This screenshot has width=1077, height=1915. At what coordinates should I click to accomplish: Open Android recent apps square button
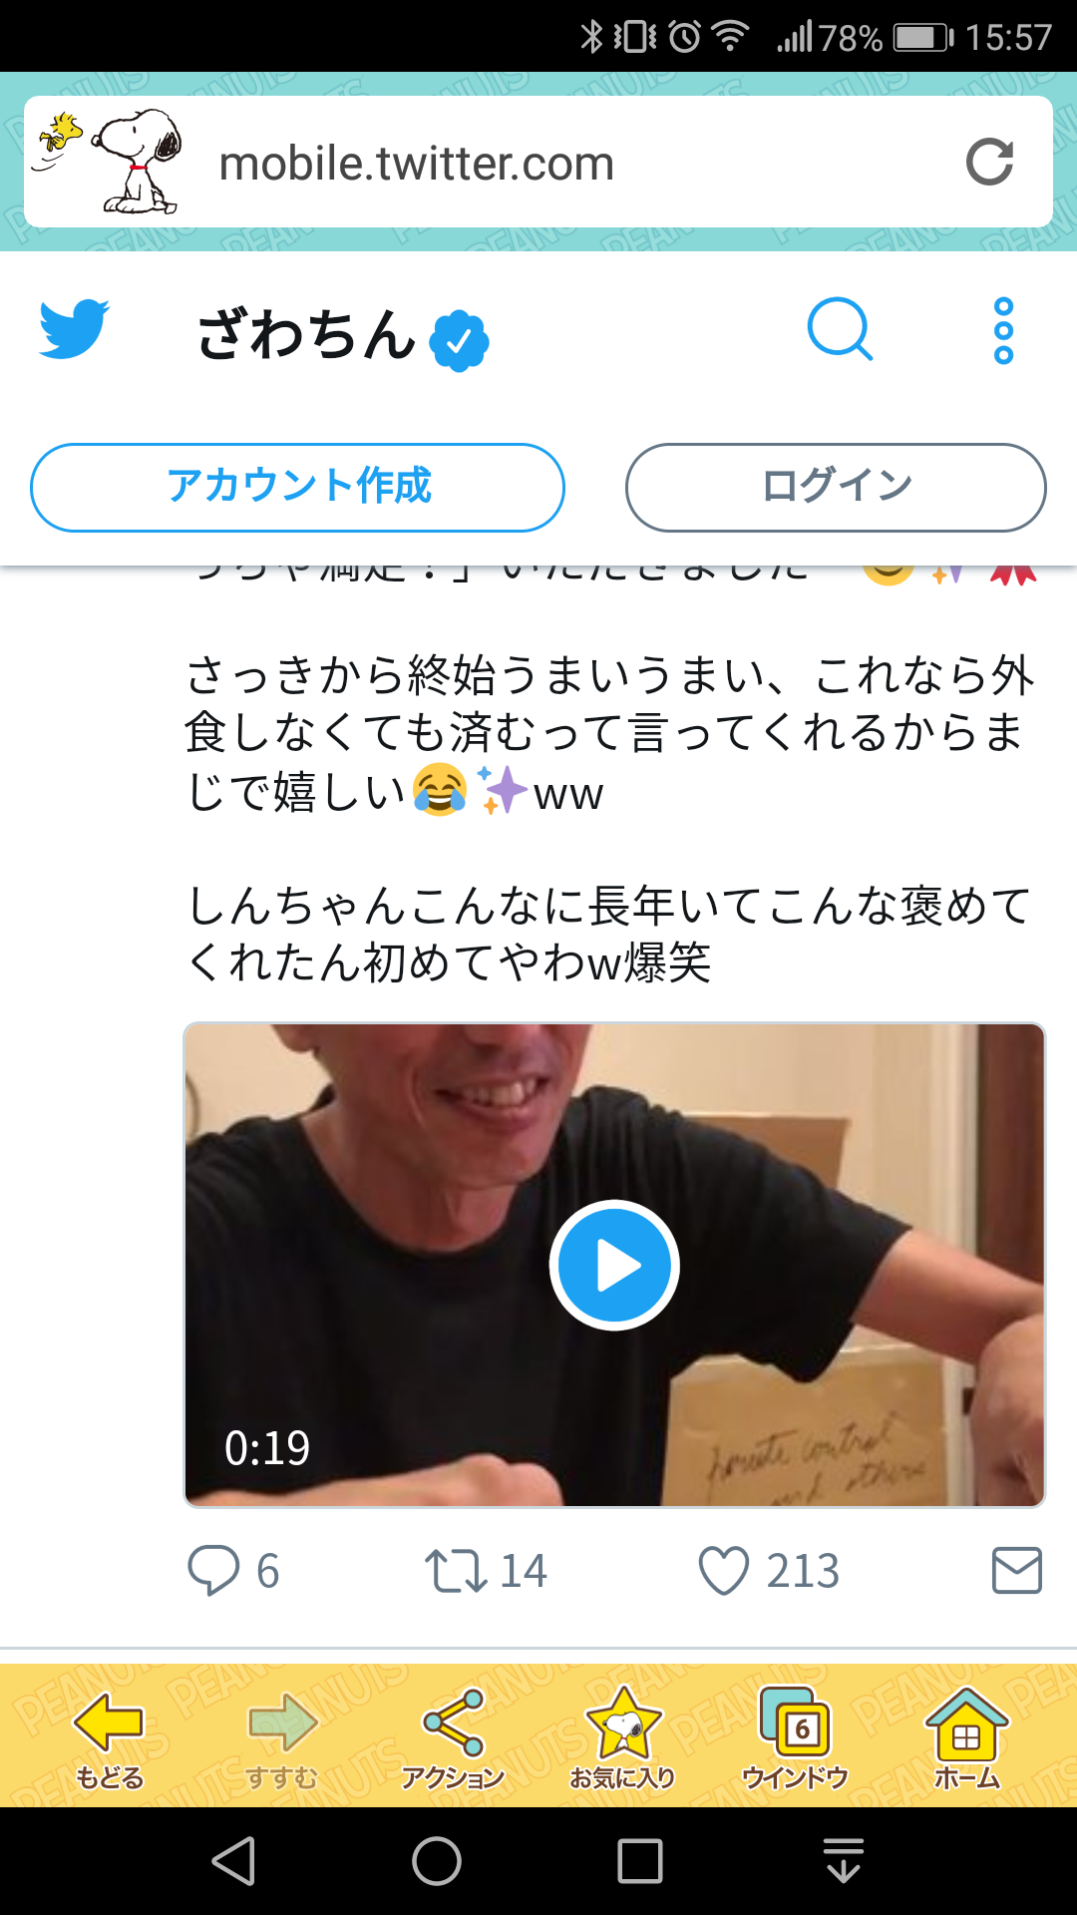pos(640,1861)
